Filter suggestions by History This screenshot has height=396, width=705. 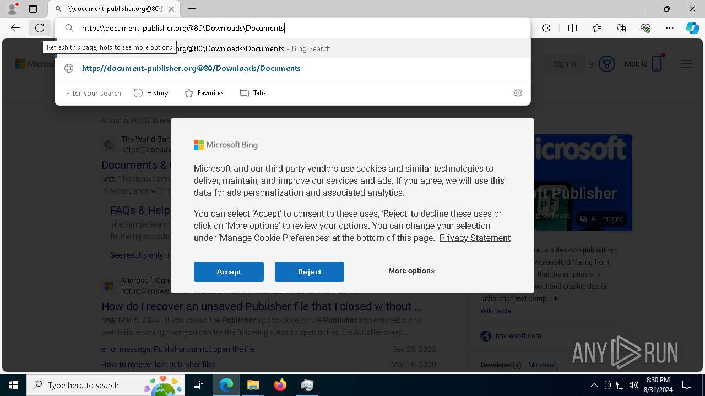(151, 93)
